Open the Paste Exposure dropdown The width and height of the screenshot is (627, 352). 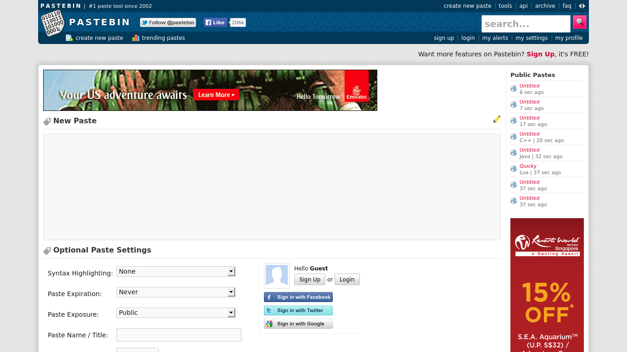(176, 313)
